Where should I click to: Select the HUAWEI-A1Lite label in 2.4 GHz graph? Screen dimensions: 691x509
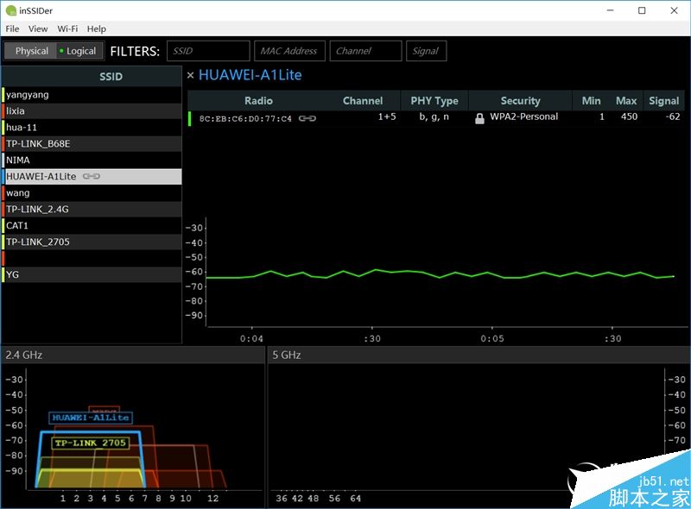pos(91,418)
